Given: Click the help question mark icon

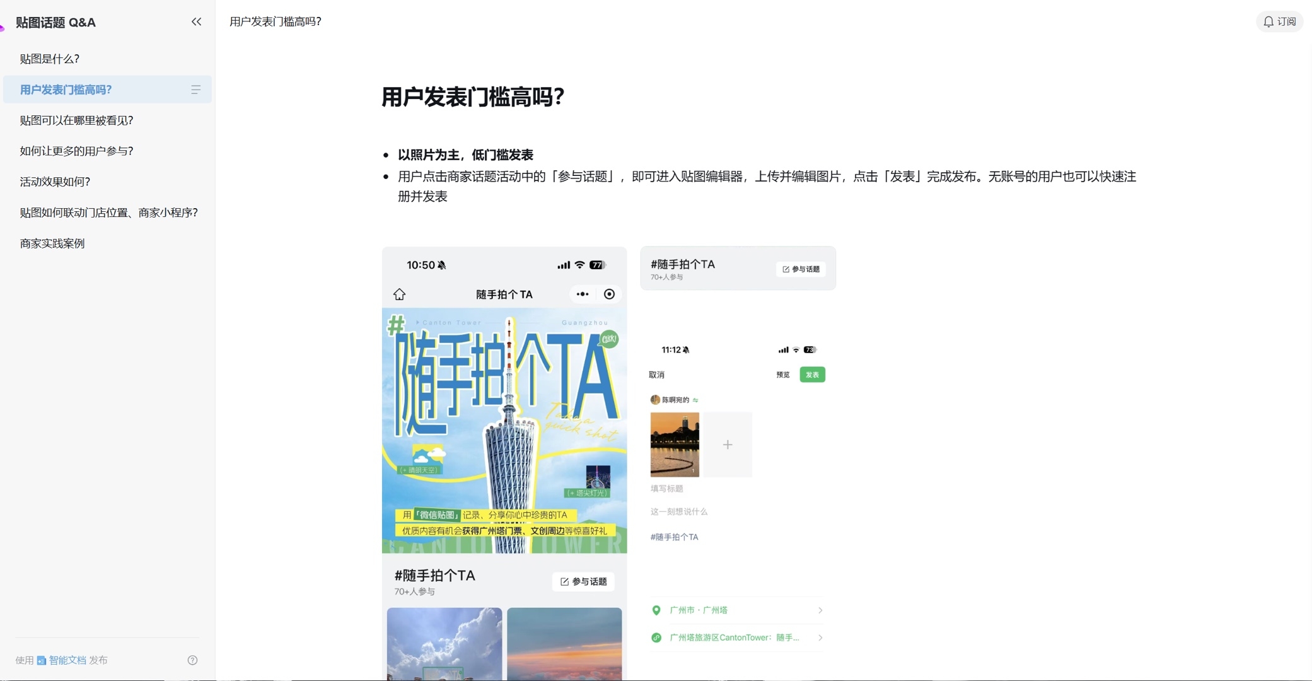Looking at the screenshot, I should click(x=192, y=660).
